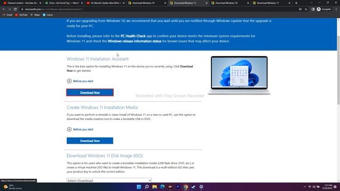
Task: Click the Create Windows 11 Installation Media heading
Action: (102, 107)
